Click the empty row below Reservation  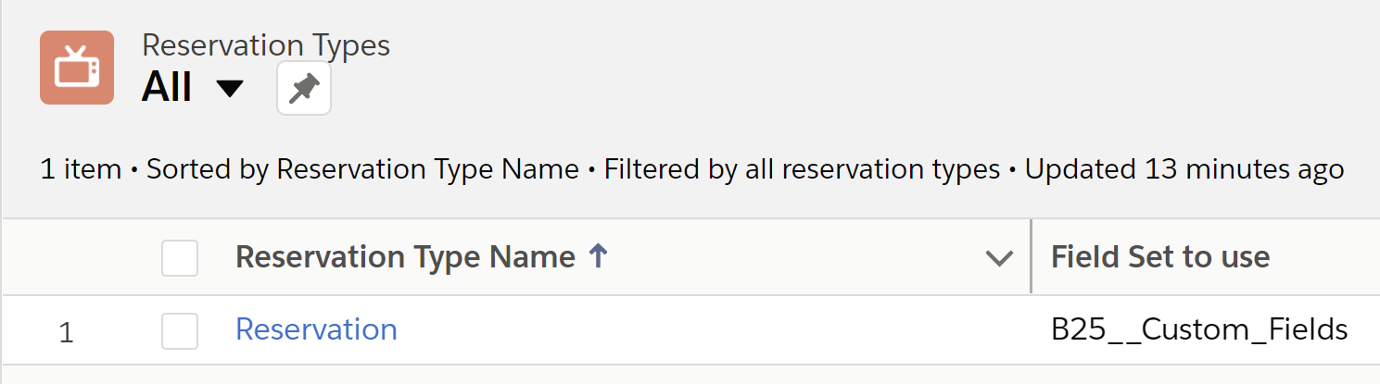(x=690, y=375)
